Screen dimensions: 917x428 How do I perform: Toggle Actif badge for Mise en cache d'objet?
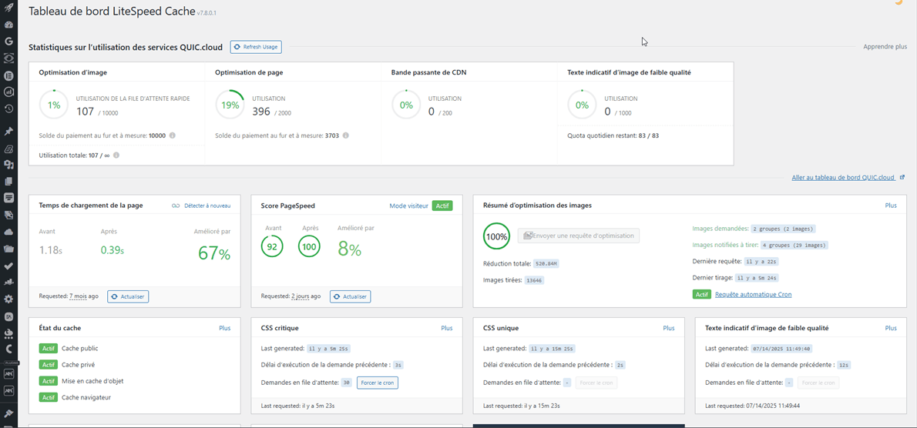49,381
